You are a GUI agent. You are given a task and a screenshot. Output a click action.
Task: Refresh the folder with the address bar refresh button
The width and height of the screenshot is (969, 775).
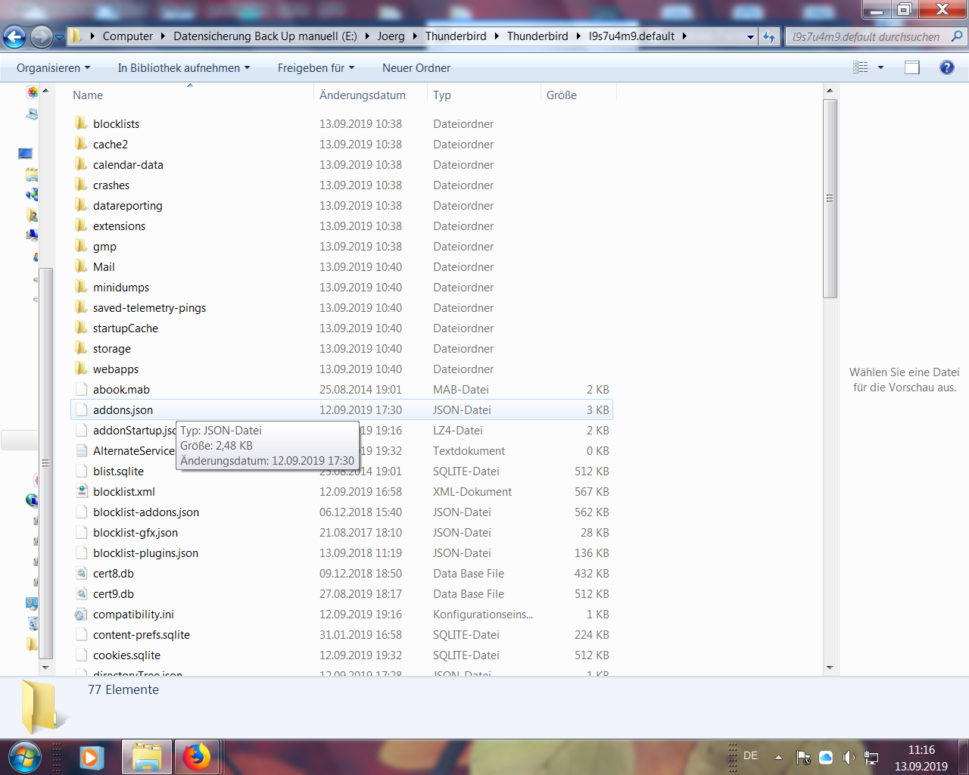769,36
